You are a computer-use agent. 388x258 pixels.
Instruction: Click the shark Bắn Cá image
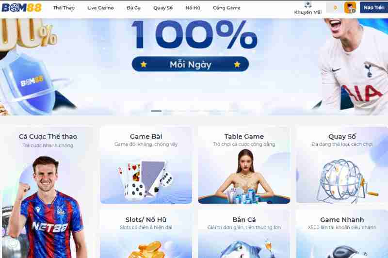(245, 249)
